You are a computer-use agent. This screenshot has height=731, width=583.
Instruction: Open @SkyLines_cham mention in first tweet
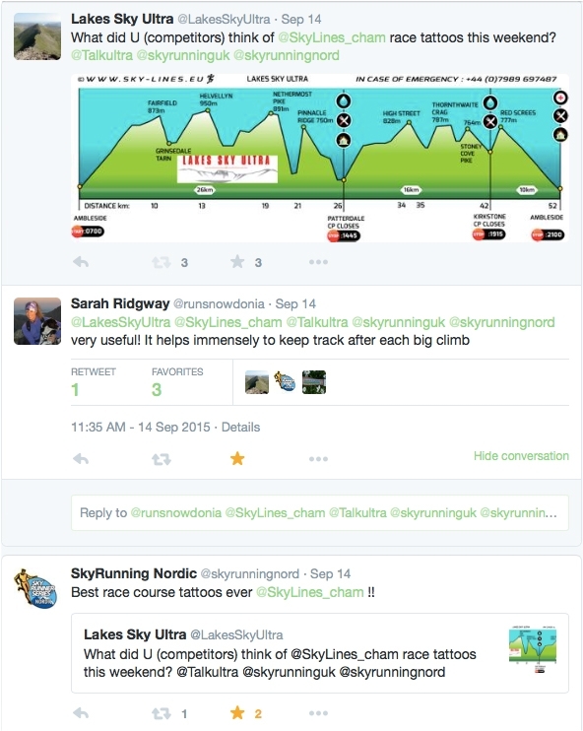point(331,37)
